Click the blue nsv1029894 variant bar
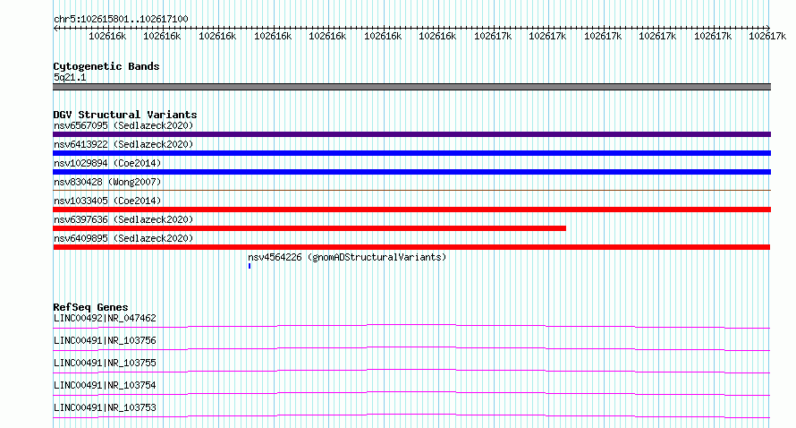This screenshot has width=796, height=428. pos(411,172)
